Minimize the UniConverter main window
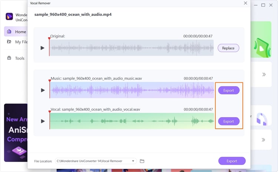 pos(256,5)
